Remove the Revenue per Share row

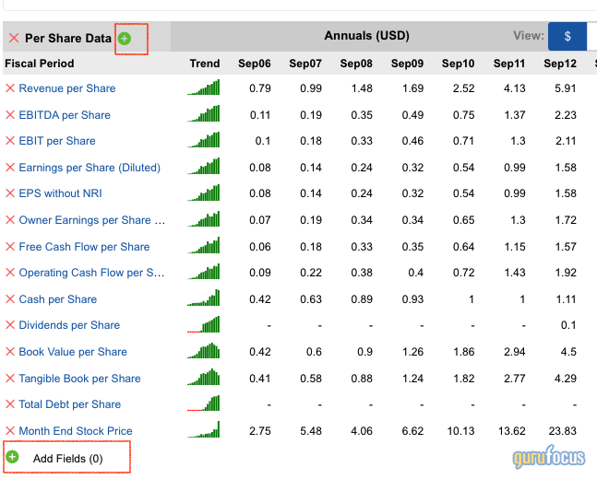coord(10,88)
